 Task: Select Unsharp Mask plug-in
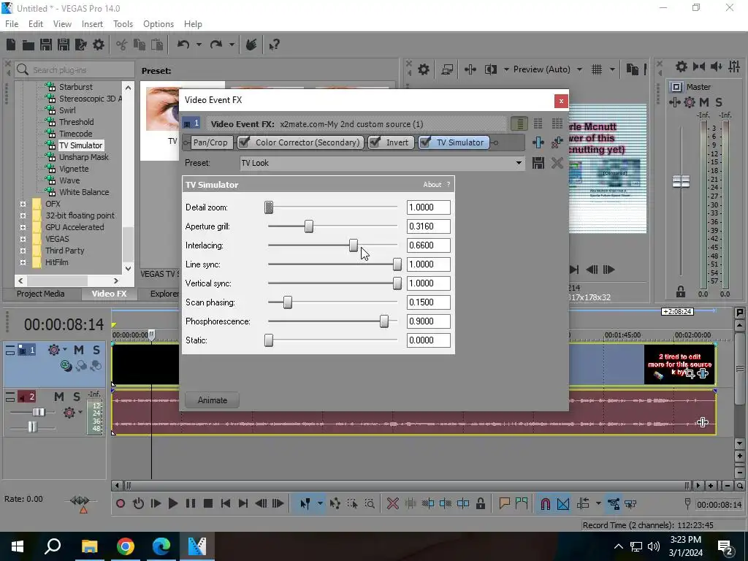pos(83,157)
